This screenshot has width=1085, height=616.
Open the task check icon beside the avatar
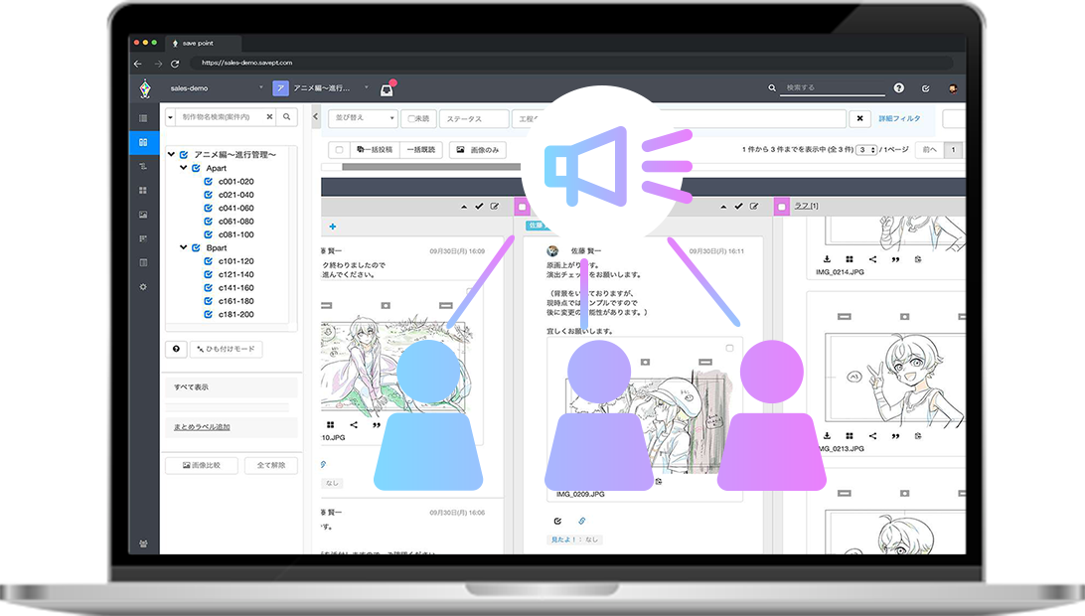[x=926, y=88]
